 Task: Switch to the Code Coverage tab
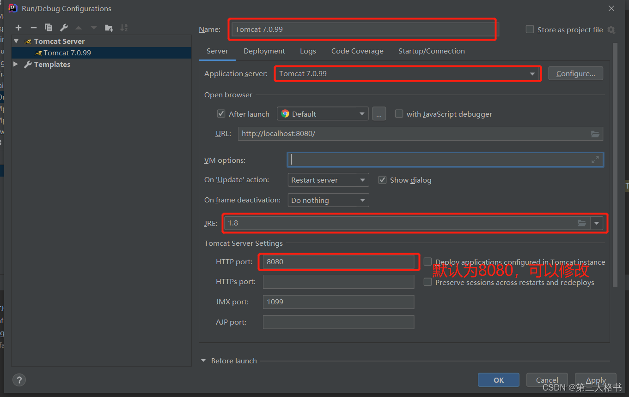[357, 51]
